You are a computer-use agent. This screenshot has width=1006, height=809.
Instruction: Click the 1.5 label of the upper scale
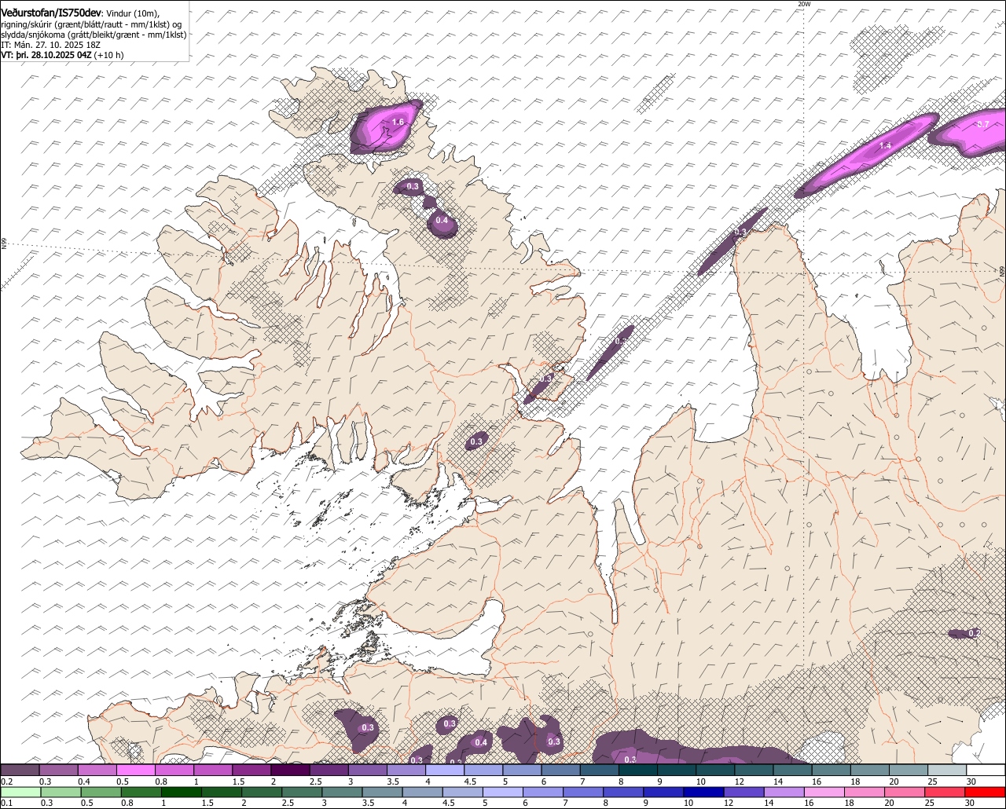tap(239, 782)
